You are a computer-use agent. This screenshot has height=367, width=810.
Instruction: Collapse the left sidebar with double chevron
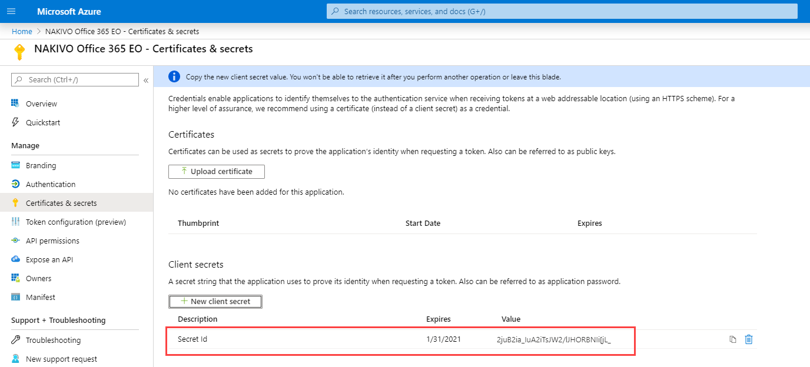(146, 80)
